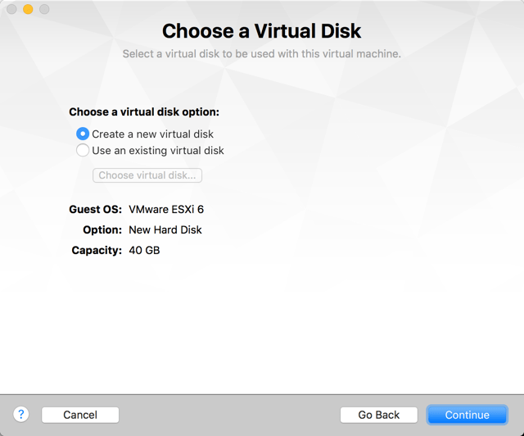This screenshot has height=436, width=524.
Task: Select the Use an existing virtual disk radio button
Action: click(83, 151)
